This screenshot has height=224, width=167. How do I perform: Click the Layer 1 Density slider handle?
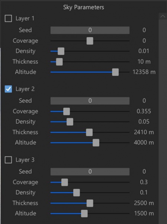point(61,51)
